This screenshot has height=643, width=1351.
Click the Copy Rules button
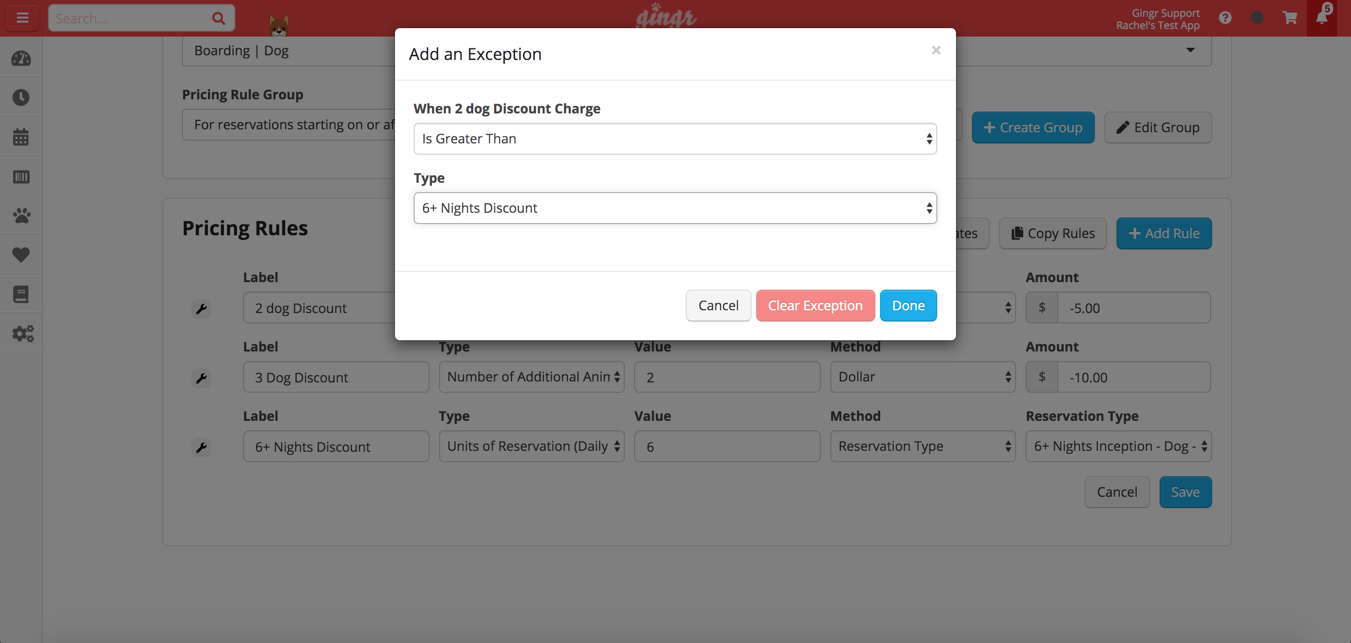pyautogui.click(x=1053, y=233)
